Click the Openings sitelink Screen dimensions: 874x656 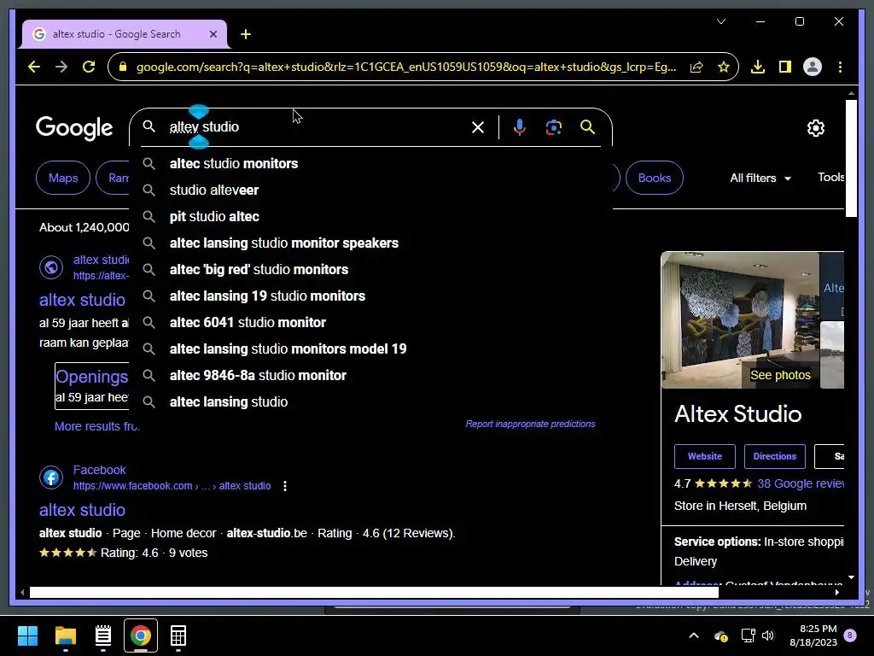pyautogui.click(x=92, y=377)
